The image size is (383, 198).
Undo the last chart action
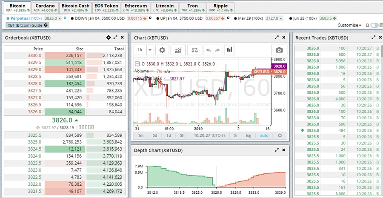point(208,50)
